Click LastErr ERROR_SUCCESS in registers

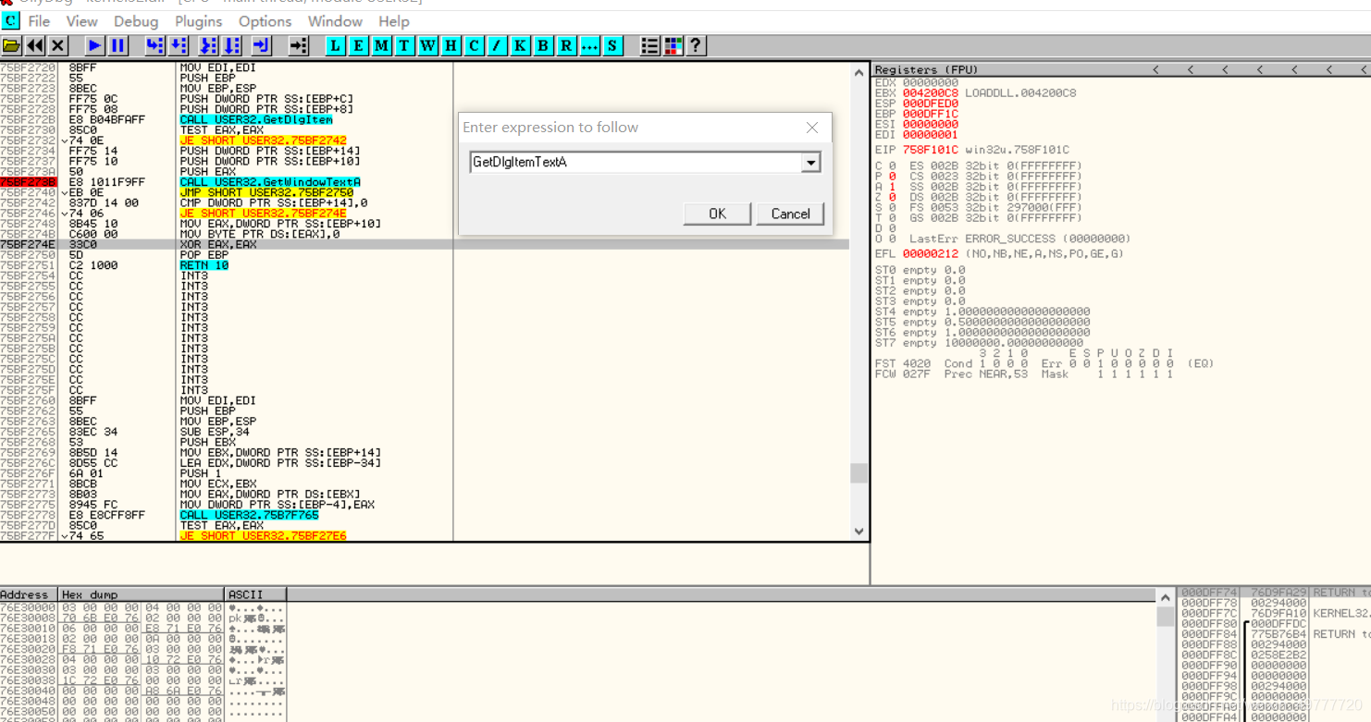(1019, 239)
